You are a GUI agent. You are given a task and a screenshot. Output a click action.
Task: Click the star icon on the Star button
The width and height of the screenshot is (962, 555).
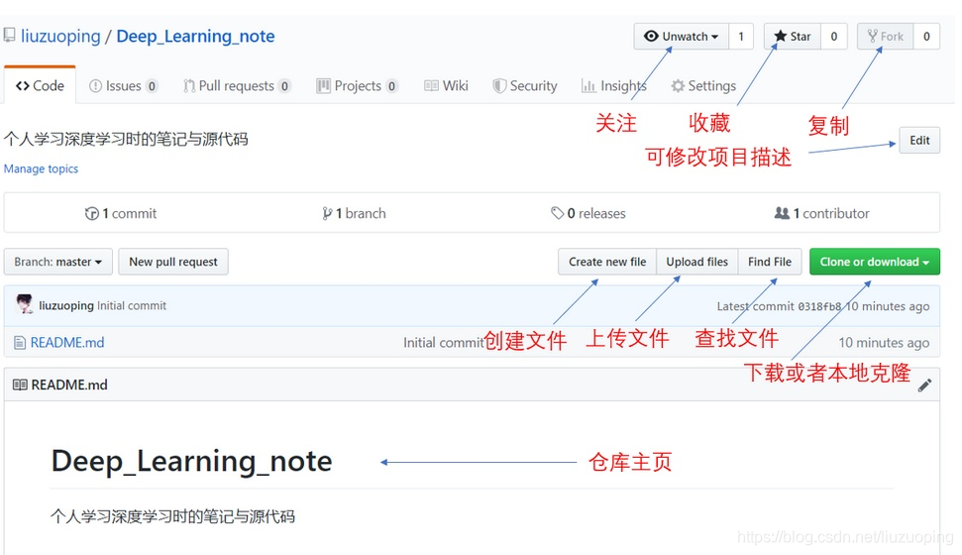tap(780, 37)
